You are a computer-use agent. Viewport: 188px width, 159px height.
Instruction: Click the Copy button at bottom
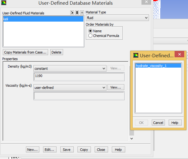click(x=84, y=150)
